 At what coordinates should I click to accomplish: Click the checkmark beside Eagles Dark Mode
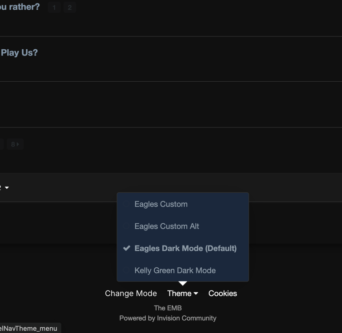(x=126, y=248)
